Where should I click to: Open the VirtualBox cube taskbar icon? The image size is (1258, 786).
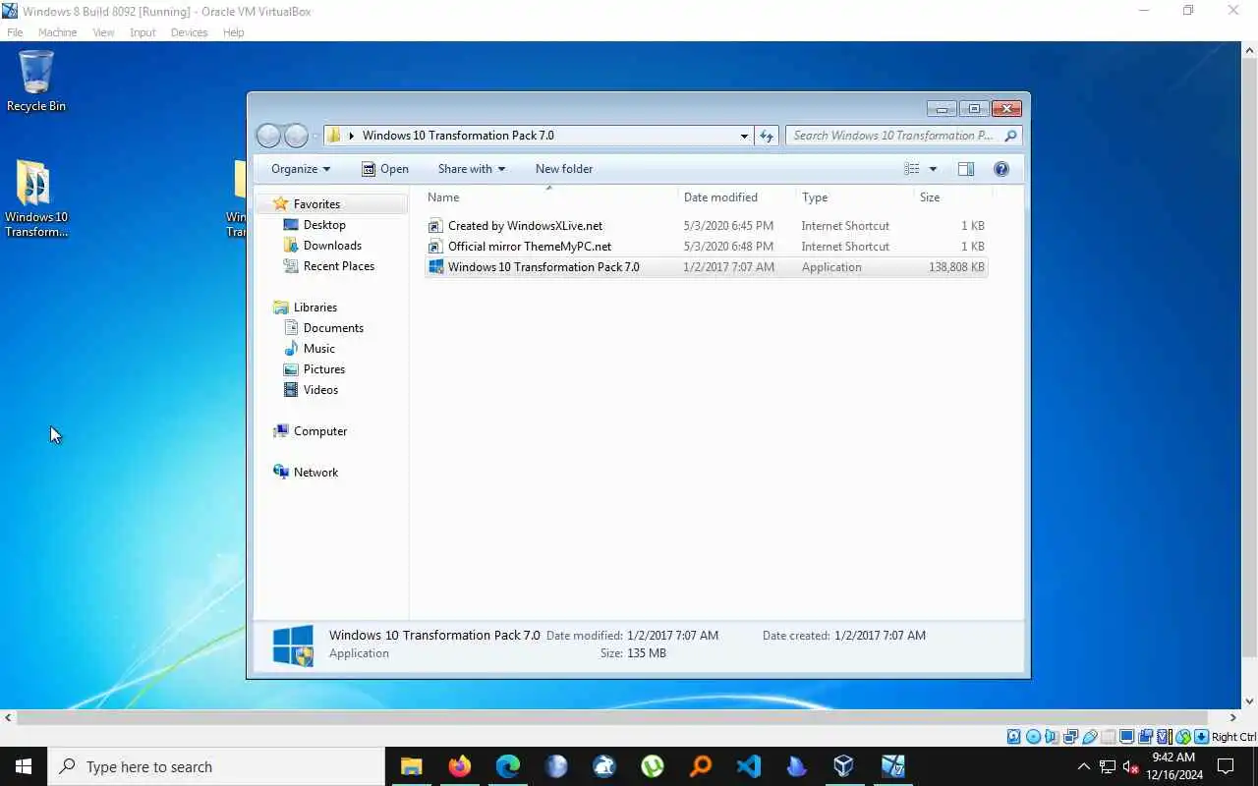coord(844,766)
